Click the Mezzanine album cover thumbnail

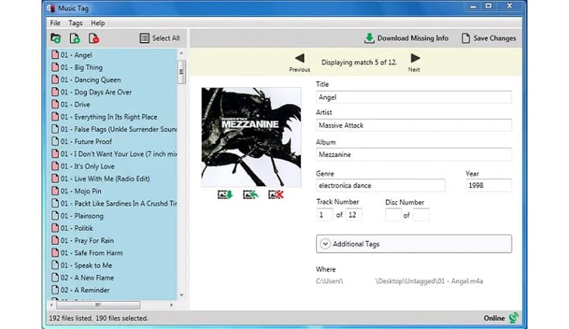point(251,137)
